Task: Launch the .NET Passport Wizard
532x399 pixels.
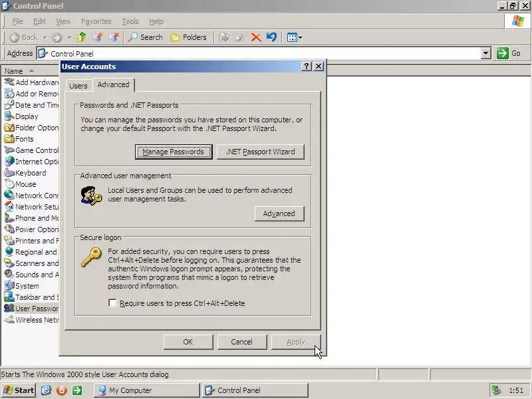Action: [x=260, y=152]
